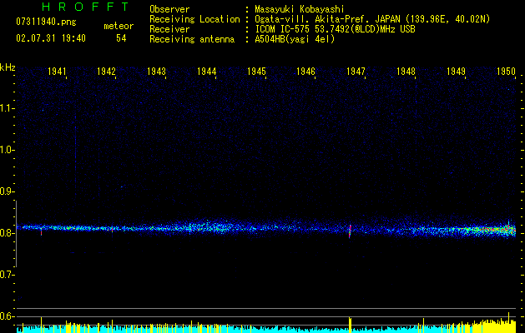Viewport: 525px width, 333px height.
Task: Click the 0.9 kHz frequency label
Action: pos(7,191)
